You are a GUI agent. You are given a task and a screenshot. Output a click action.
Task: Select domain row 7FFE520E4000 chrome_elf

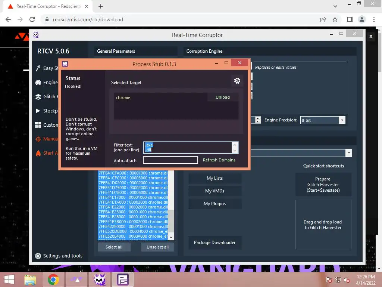133,236
